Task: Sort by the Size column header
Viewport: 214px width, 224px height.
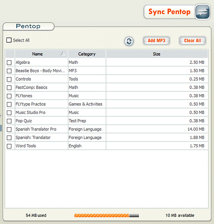Action: [x=157, y=54]
